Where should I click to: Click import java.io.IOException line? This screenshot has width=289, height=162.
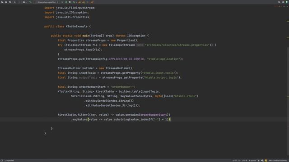pos(66,12)
